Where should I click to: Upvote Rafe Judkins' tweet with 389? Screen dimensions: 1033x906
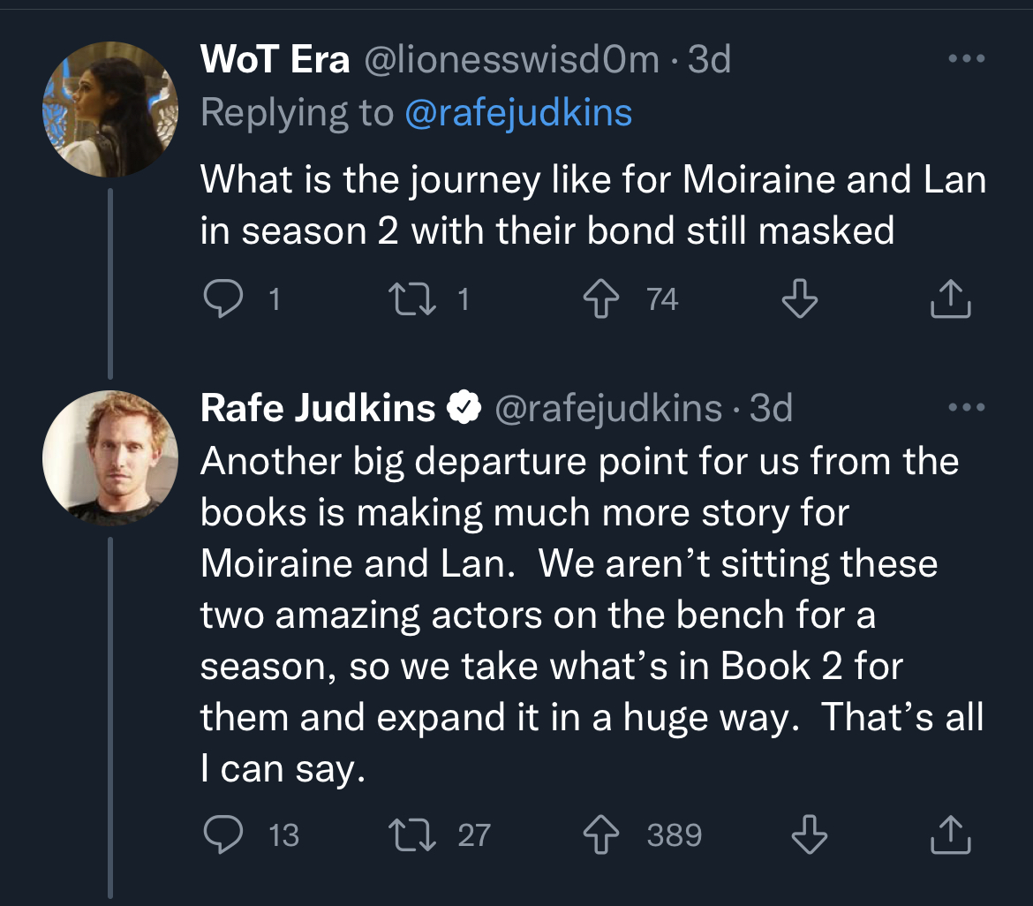tap(601, 834)
